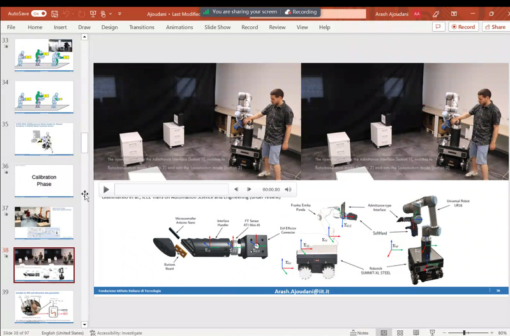This screenshot has height=336, width=510.
Task: Switch to Reading View
Action: pos(416,332)
